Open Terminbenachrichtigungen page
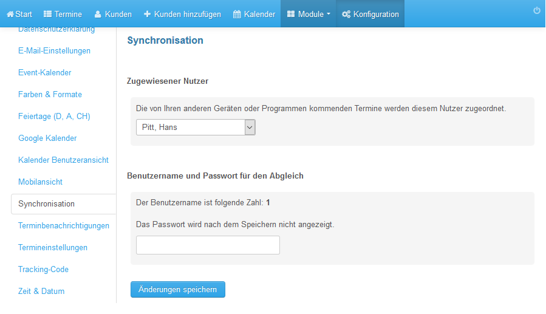Screen dimensions: 546x314 pyautogui.click(x=64, y=226)
